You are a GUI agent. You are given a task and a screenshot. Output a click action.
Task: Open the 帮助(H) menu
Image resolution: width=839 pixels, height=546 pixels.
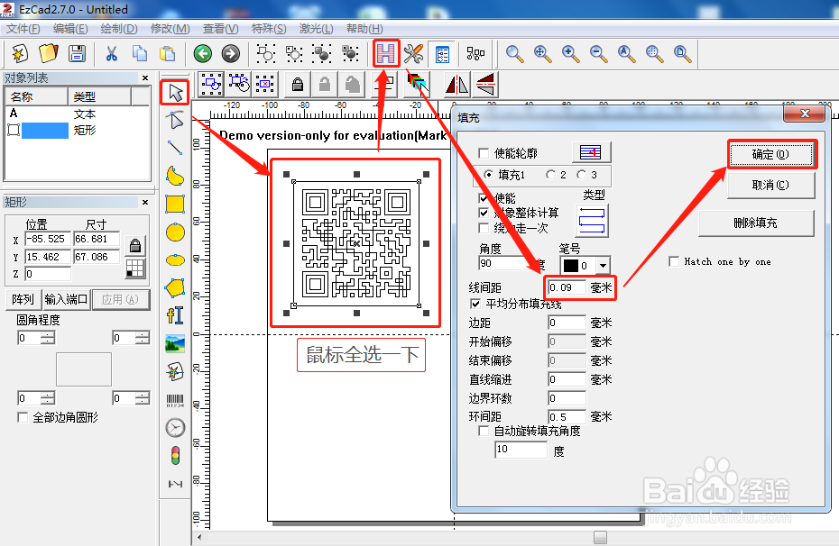364,29
